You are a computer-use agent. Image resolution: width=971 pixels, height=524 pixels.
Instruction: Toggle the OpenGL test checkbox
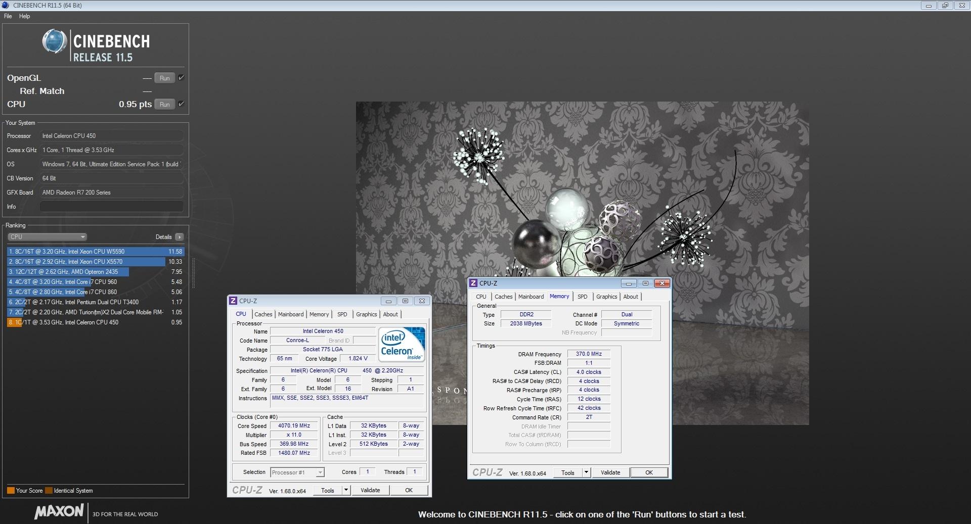coord(181,78)
